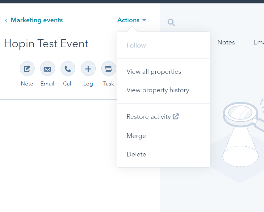Click the Email envelope icon

pyautogui.click(x=48, y=69)
